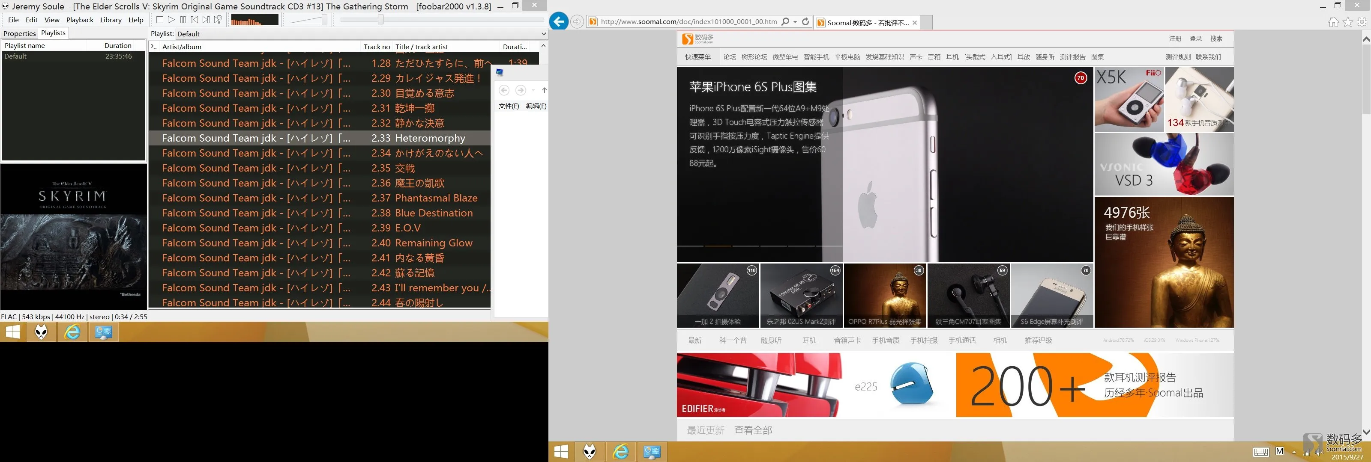Close the Soomal browser tab
This screenshot has width=1371, height=462.
point(914,22)
